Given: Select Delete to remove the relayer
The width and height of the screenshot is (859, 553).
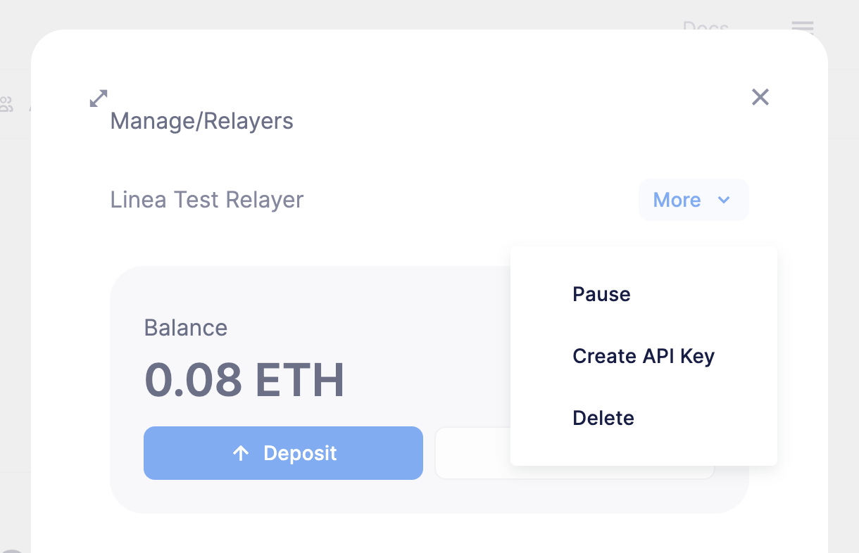Looking at the screenshot, I should pos(603,418).
